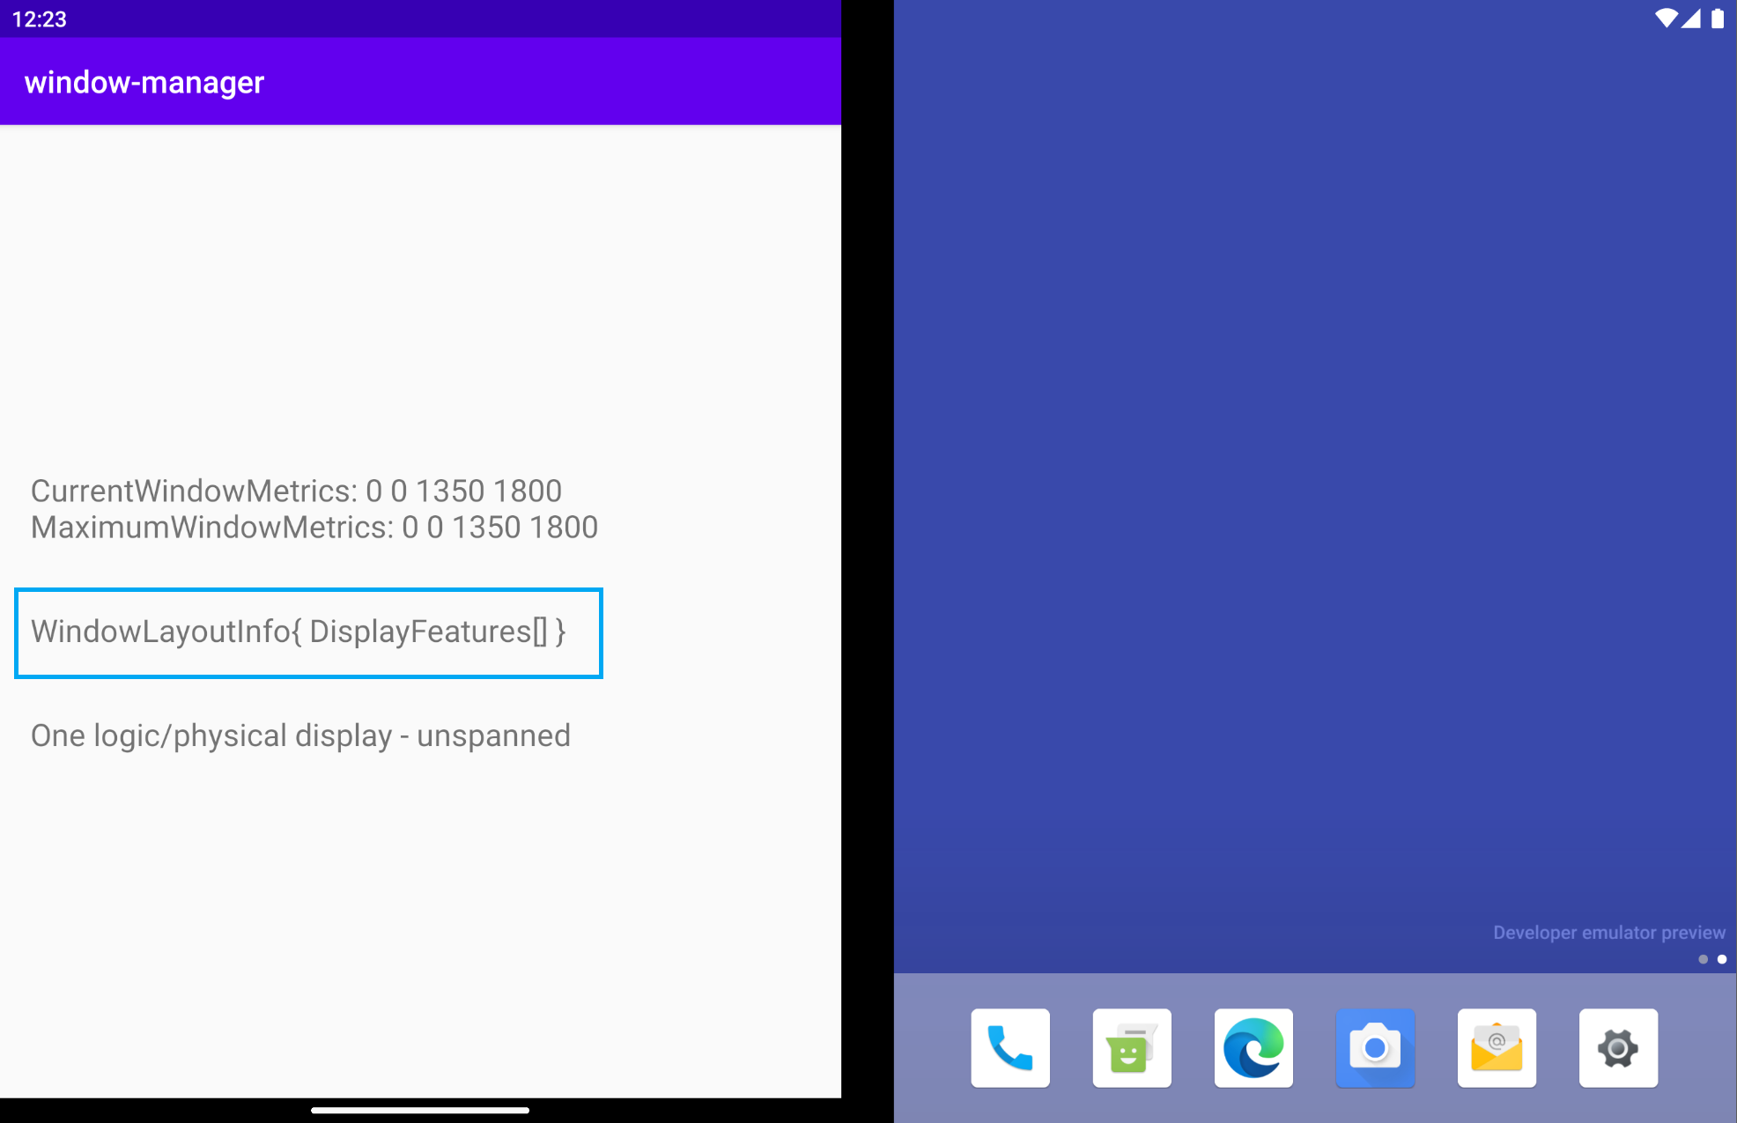Select the second home screen page dot

[x=1722, y=959]
